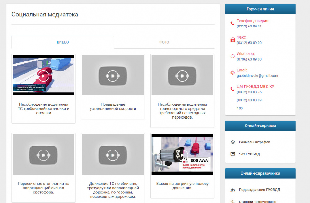
Task: Click the org chart icon beside Подразделения ГУОБДД
Action: tap(233, 190)
